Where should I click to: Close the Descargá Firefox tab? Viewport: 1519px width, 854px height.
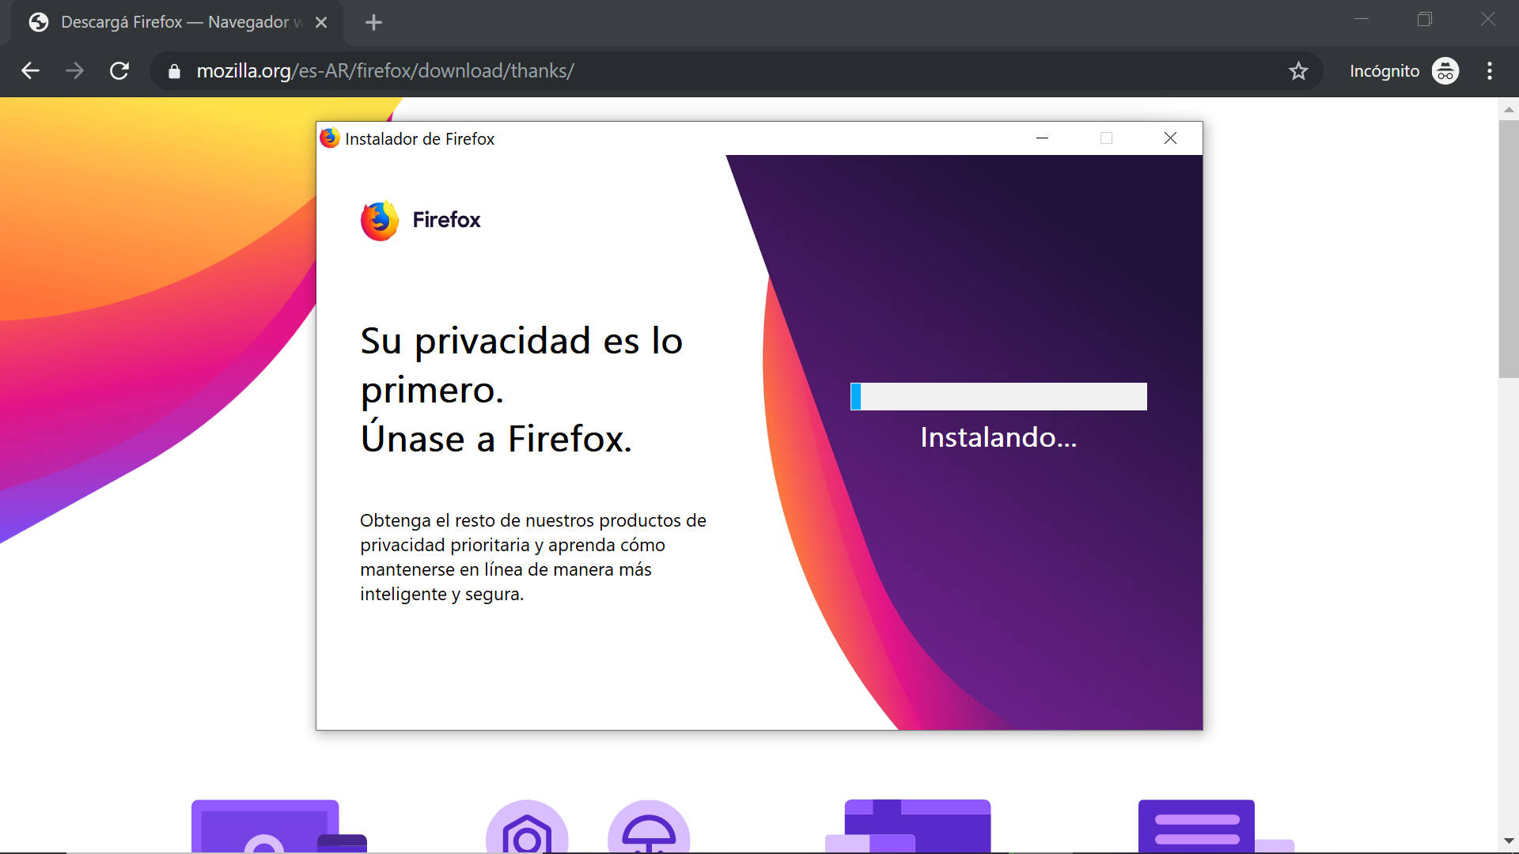tap(321, 23)
